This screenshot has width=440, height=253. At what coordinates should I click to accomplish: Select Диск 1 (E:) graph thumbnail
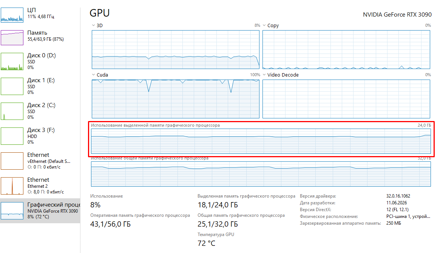pyautogui.click(x=12, y=86)
